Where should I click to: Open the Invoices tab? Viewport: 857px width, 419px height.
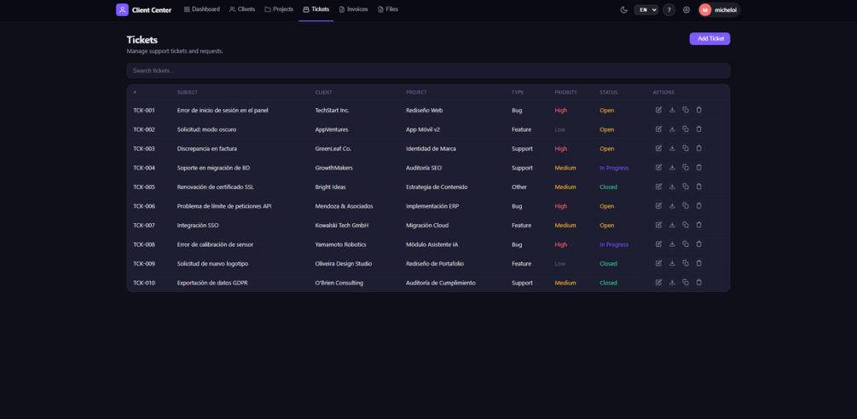[x=354, y=9]
